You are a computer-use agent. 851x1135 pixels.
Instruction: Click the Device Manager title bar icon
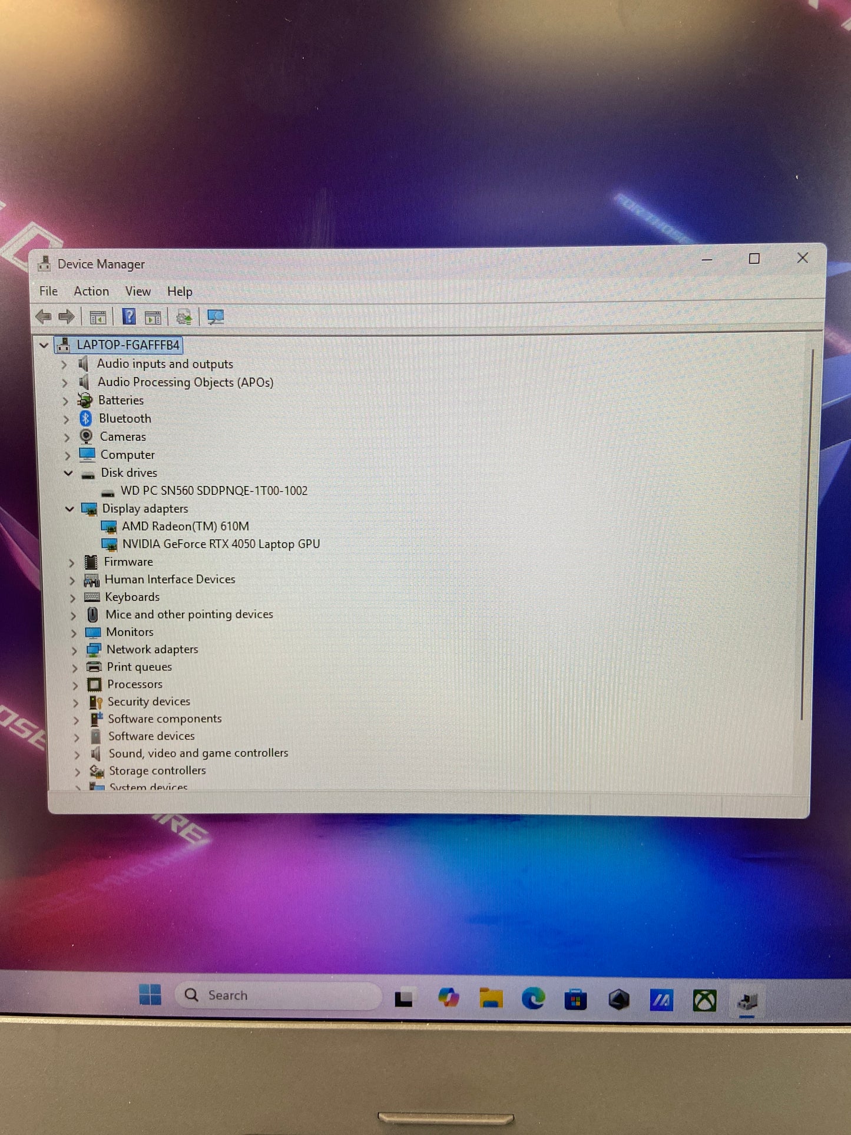[x=44, y=264]
